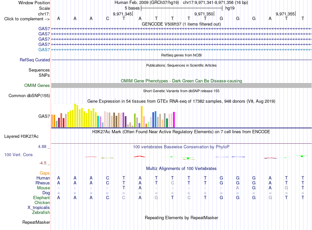The image size is (312, 230).
Task: Click the magenta bar in GTEx chart
Action: tap(174, 119)
